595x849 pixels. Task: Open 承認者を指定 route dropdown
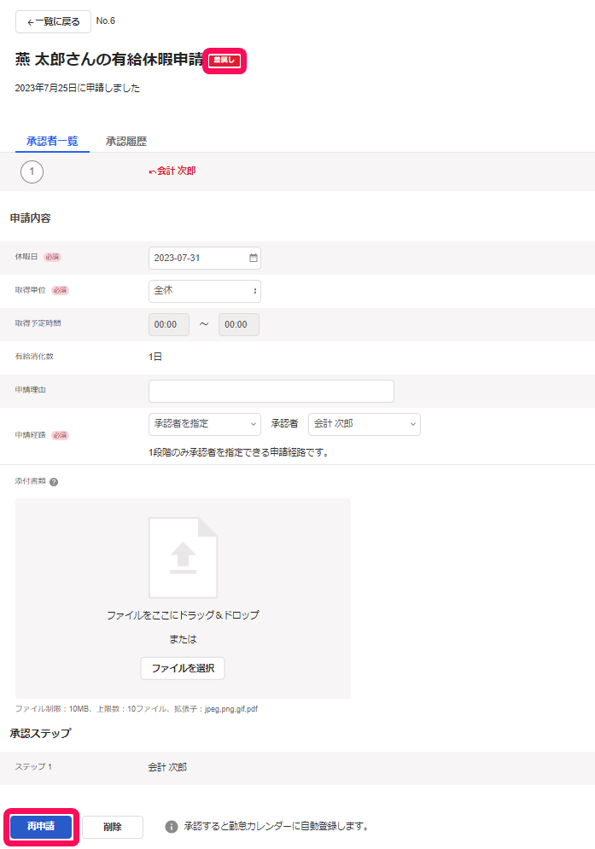(205, 424)
